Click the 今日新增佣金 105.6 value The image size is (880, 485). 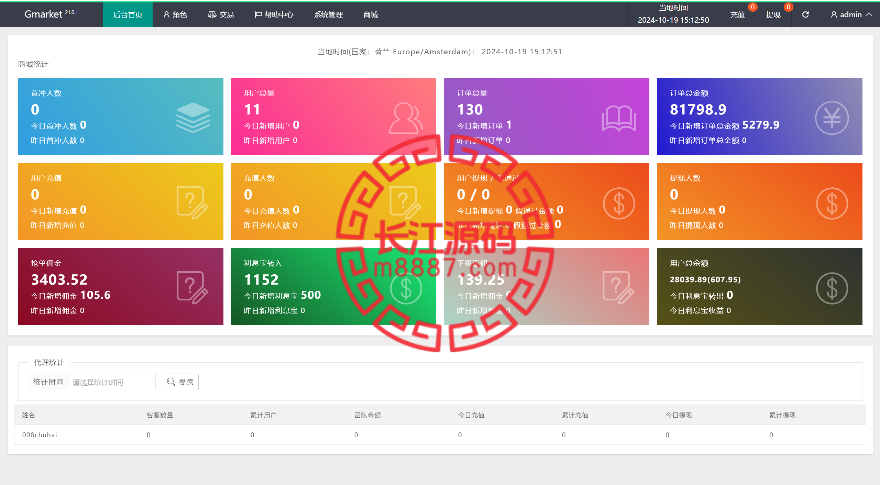(95, 295)
